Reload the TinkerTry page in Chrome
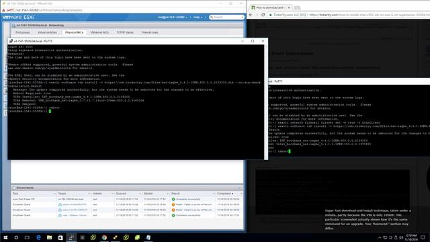The image size is (430, 242). [263, 15]
